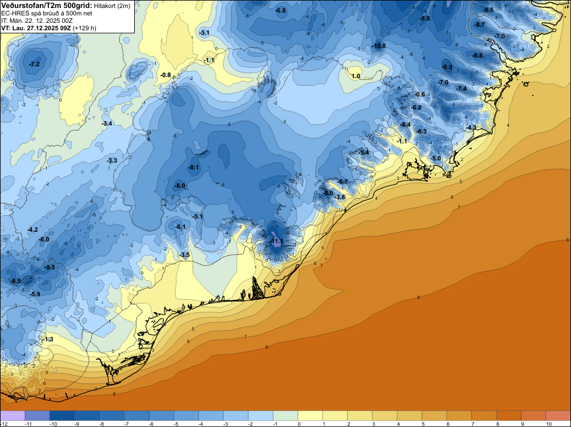Viewport: 571px width, 427px height.
Task: Click the '-6.1' temperature label
Action: point(180,227)
